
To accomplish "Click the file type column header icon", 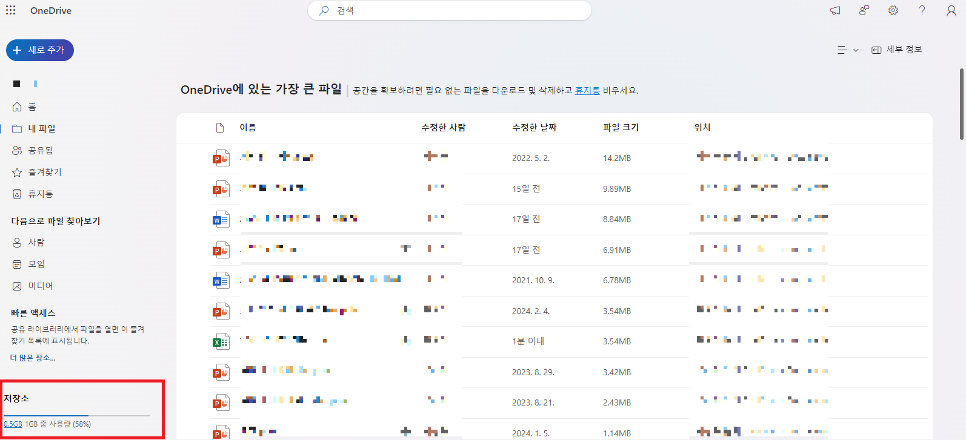I will (x=220, y=128).
